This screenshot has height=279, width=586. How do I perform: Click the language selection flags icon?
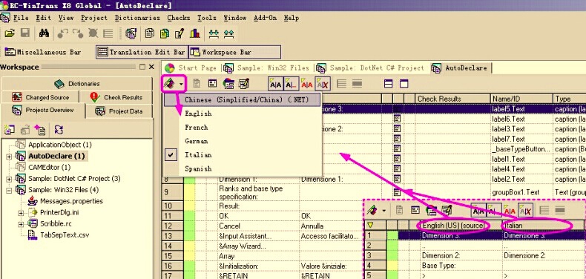169,84
